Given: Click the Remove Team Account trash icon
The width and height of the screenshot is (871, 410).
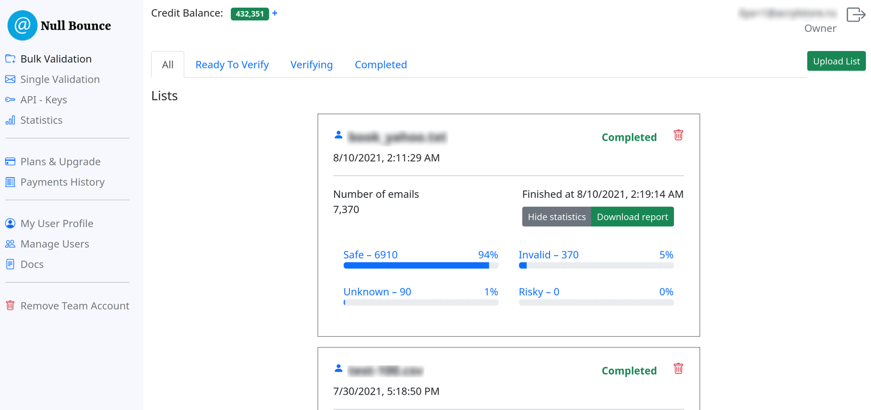Looking at the screenshot, I should 10,305.
